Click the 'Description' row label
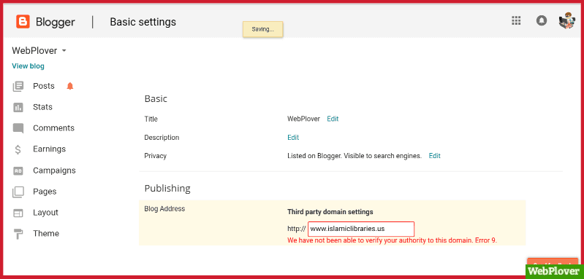Viewport: 584px width, 279px height. (162, 138)
